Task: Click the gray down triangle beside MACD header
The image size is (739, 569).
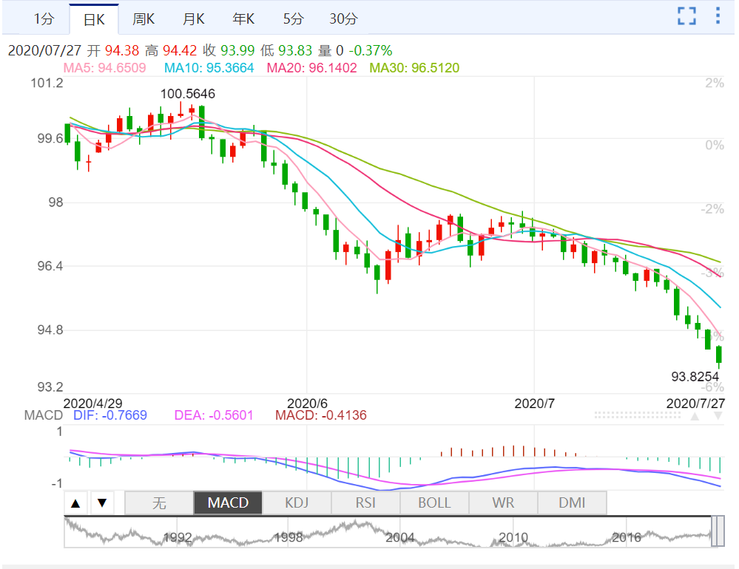Action: tap(718, 416)
